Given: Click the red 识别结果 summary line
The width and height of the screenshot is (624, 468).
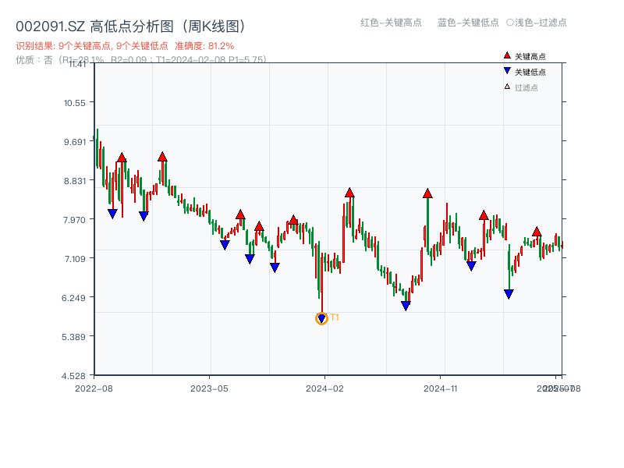Looking at the screenshot, I should (x=125, y=46).
